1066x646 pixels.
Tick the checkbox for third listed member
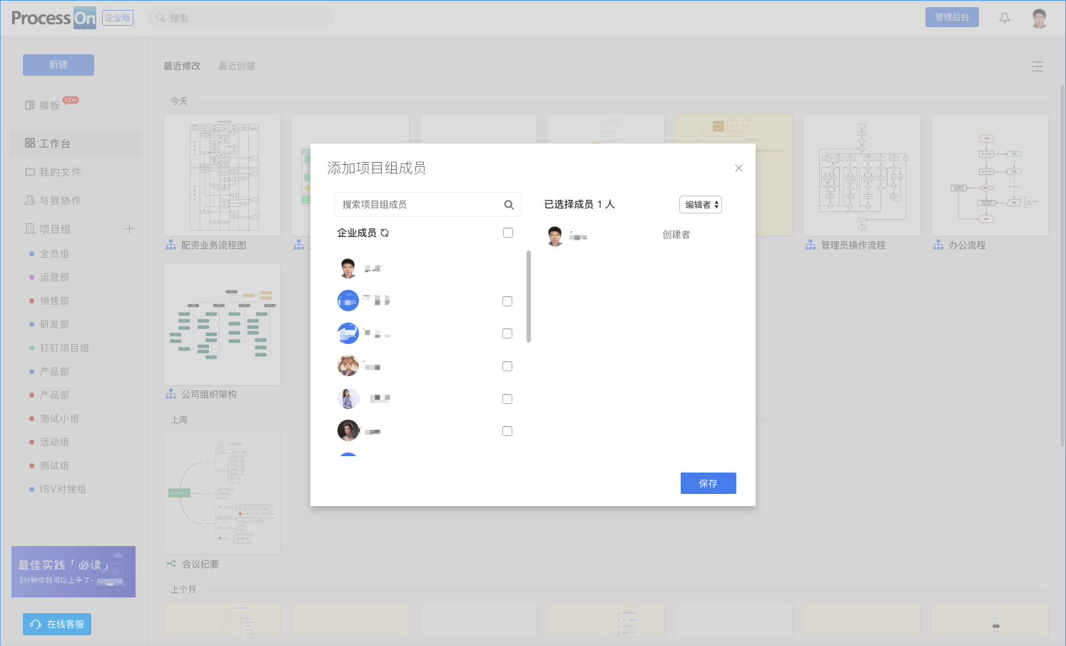pyautogui.click(x=507, y=333)
